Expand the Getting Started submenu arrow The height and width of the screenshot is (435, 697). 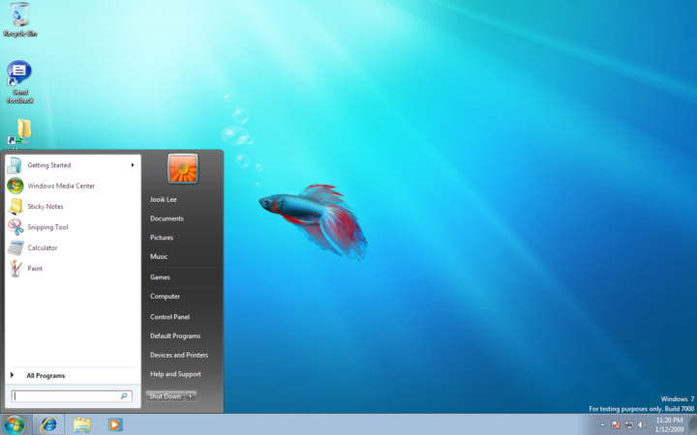[x=133, y=165]
